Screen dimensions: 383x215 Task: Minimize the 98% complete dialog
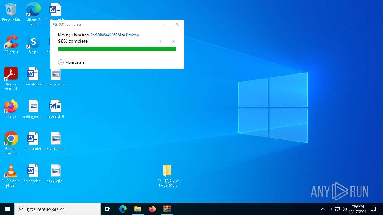[150, 24]
